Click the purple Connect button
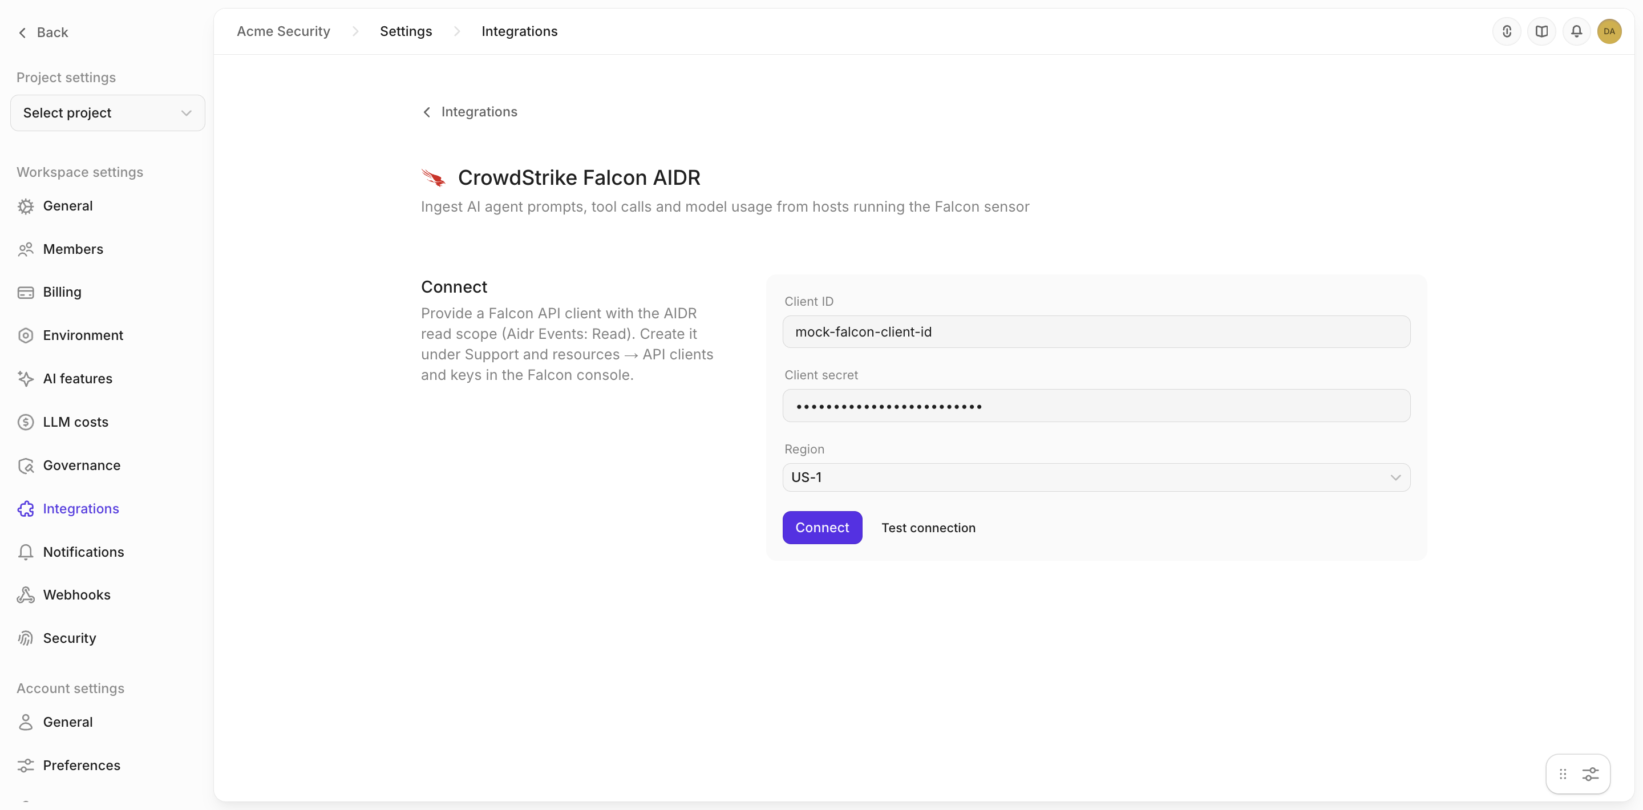The image size is (1643, 810). 822,528
